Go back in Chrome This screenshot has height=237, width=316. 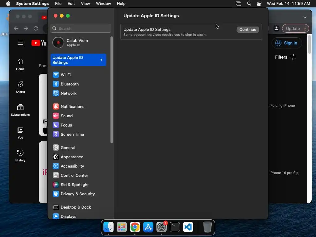point(16,28)
